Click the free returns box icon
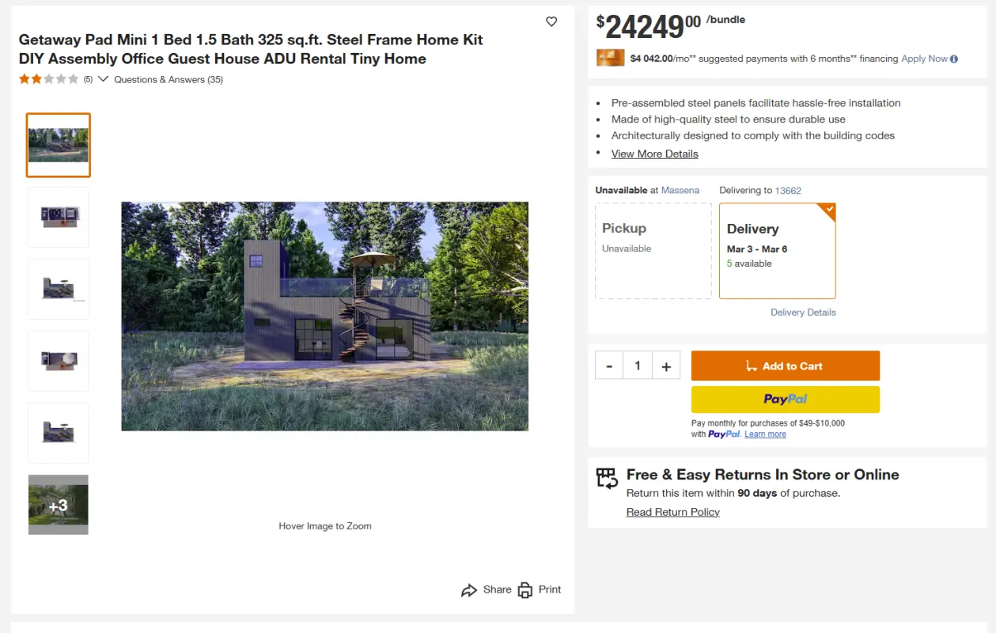The width and height of the screenshot is (996, 633). [607, 478]
